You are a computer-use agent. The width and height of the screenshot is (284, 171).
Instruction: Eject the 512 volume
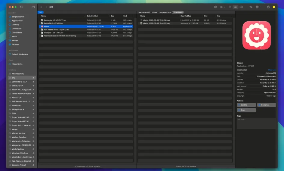coord(33,78)
